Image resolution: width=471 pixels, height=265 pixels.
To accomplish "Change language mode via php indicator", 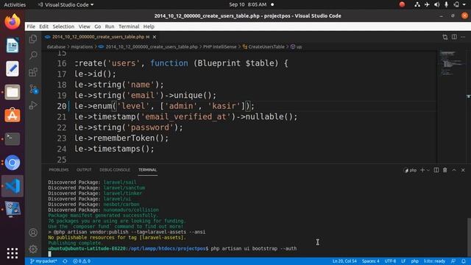I will point(415,261).
